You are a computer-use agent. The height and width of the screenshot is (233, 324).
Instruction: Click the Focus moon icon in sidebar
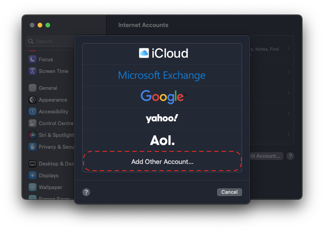(33, 59)
